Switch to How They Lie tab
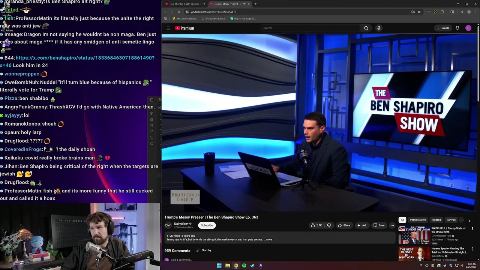Image resolution: width=480 pixels, height=270 pixels. coord(184,4)
